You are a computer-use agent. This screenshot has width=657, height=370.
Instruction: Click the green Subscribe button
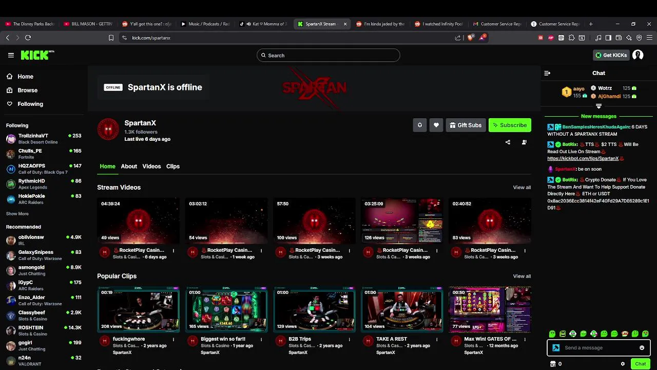click(510, 125)
